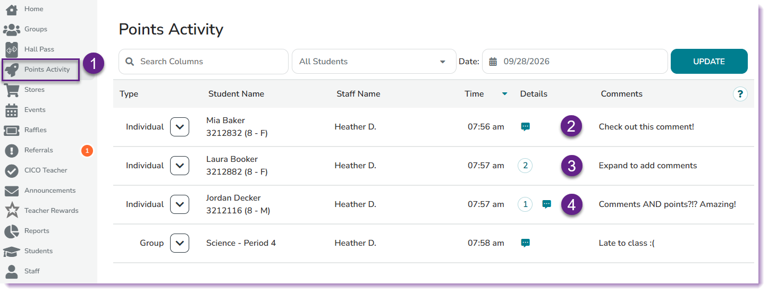Focus the Search Columns input field
The image size is (768, 293).
204,62
